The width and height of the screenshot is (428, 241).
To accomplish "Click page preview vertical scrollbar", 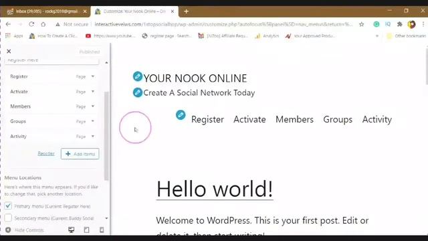I will coord(427,67).
